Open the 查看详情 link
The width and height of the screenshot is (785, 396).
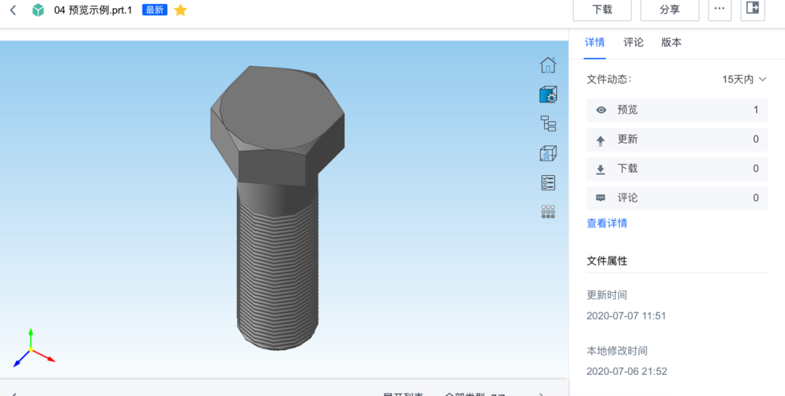(x=607, y=223)
